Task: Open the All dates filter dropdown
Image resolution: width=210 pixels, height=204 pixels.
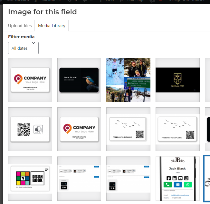Action: 23,48
